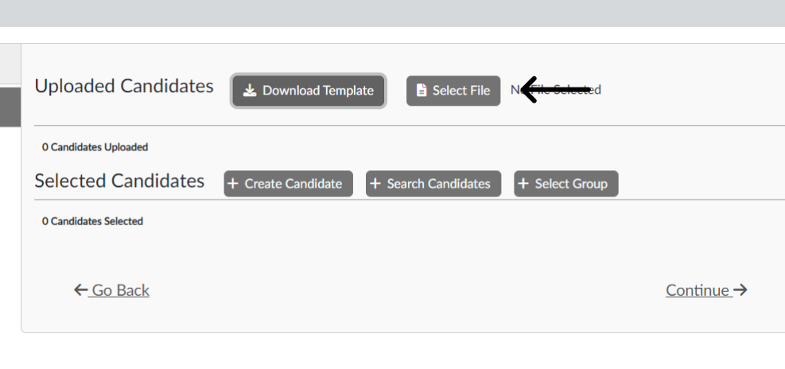The image size is (785, 369).
Task: Click the file icon in Select File
Action: pyautogui.click(x=422, y=91)
